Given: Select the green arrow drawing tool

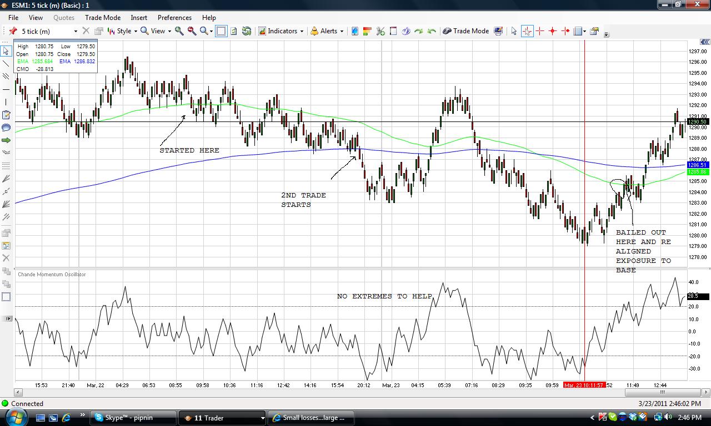Looking at the screenshot, I should point(6,140).
